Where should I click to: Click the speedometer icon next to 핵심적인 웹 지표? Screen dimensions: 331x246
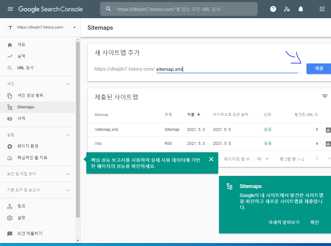[x=10, y=158]
